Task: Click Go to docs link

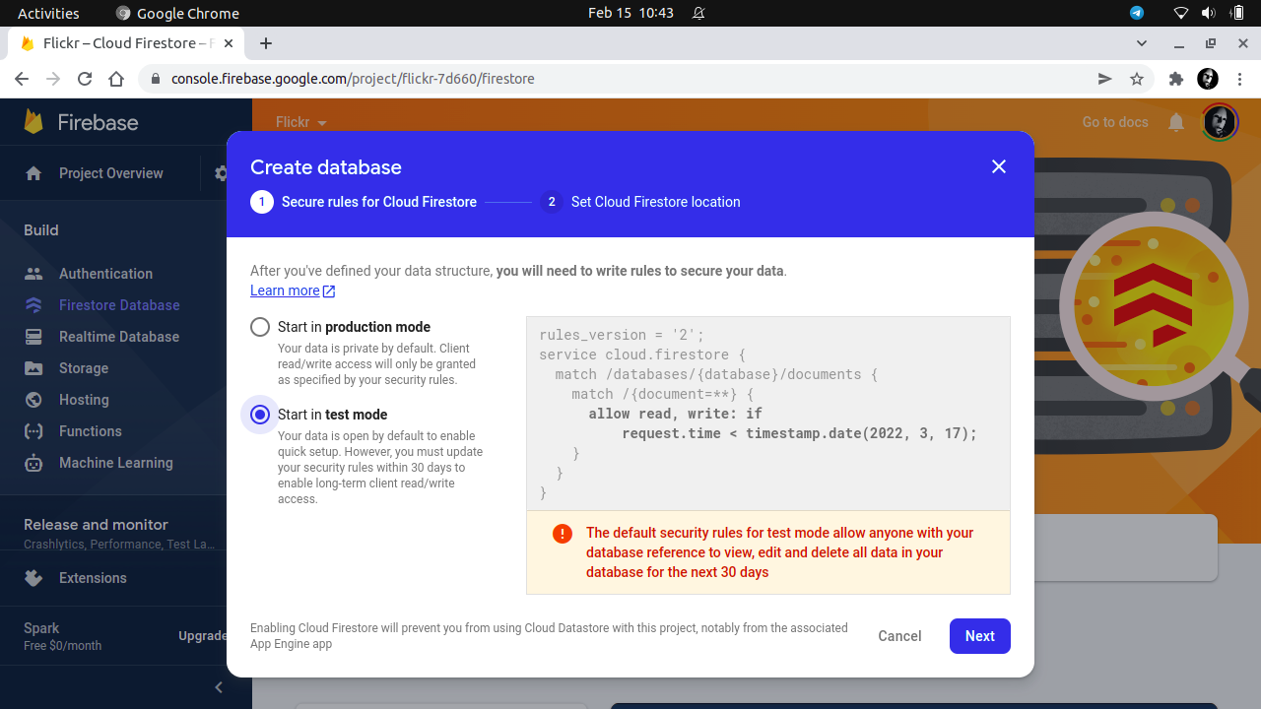Action: (x=1115, y=122)
